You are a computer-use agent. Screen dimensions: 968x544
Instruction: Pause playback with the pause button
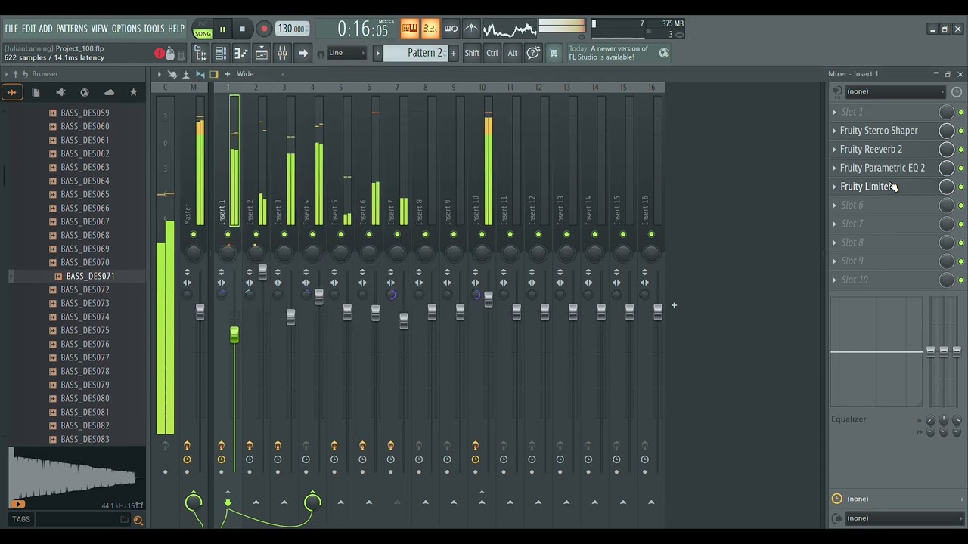222,29
